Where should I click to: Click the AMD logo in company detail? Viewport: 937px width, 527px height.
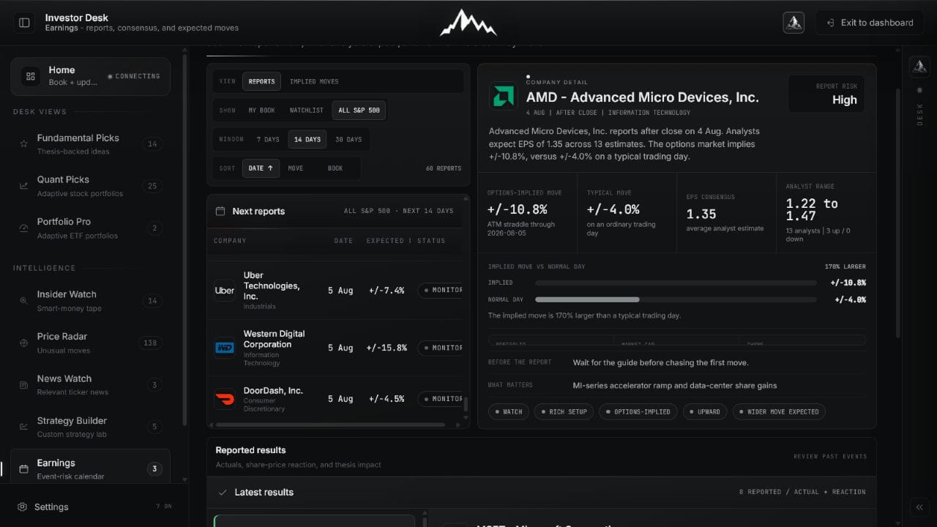pos(504,96)
